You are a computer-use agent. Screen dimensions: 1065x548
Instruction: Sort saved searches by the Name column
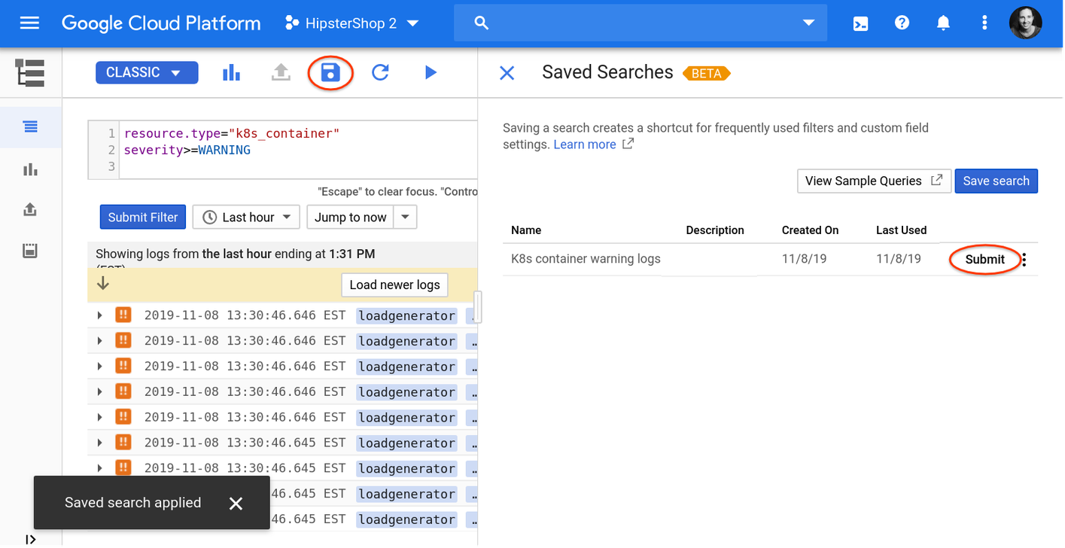tap(526, 230)
